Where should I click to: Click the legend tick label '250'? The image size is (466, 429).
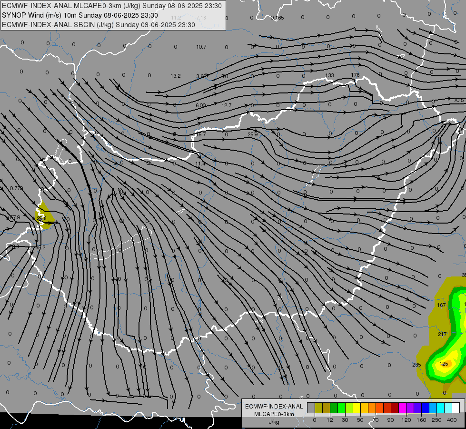[x=436, y=420]
